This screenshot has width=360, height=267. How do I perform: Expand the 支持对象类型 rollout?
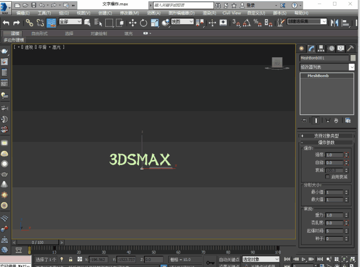pos(326,136)
